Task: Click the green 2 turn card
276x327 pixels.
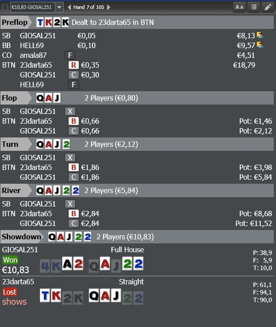Action: coord(66,144)
